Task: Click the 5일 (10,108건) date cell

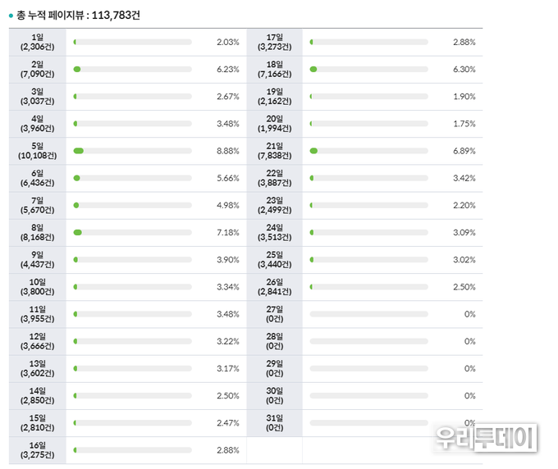Action: [37, 151]
